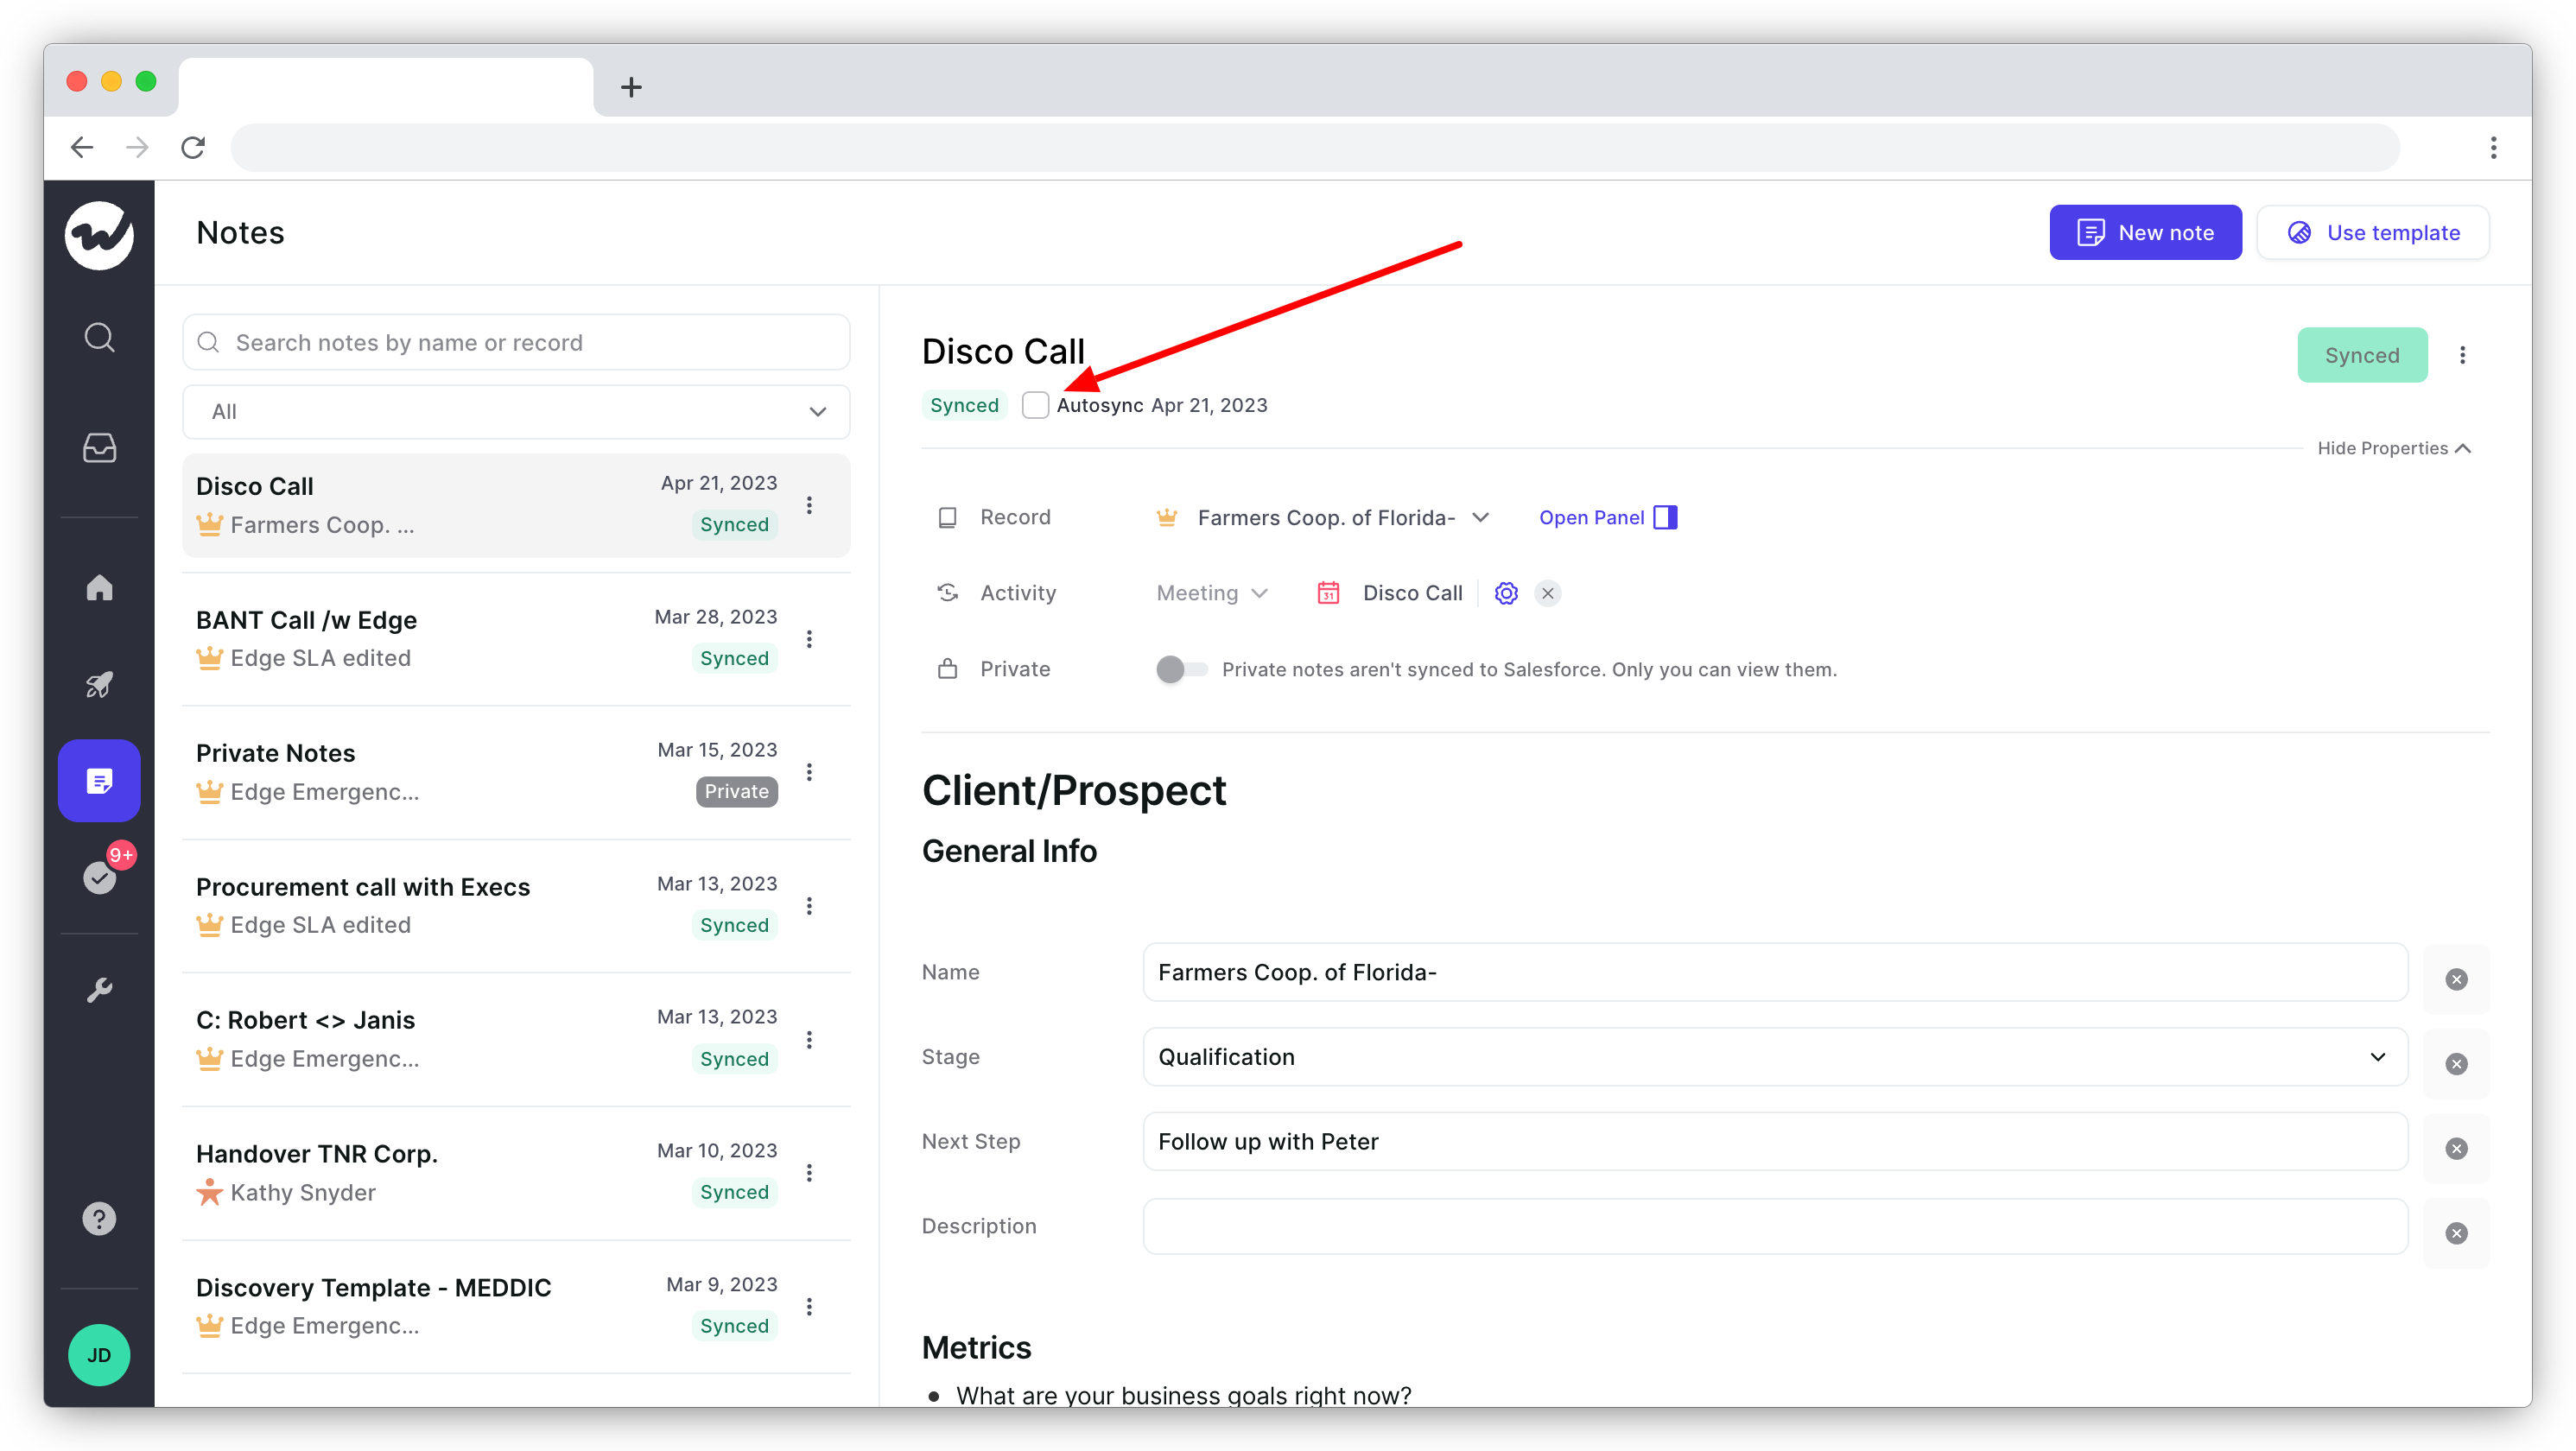Enable the Autosync checkbox

pyautogui.click(x=1035, y=405)
